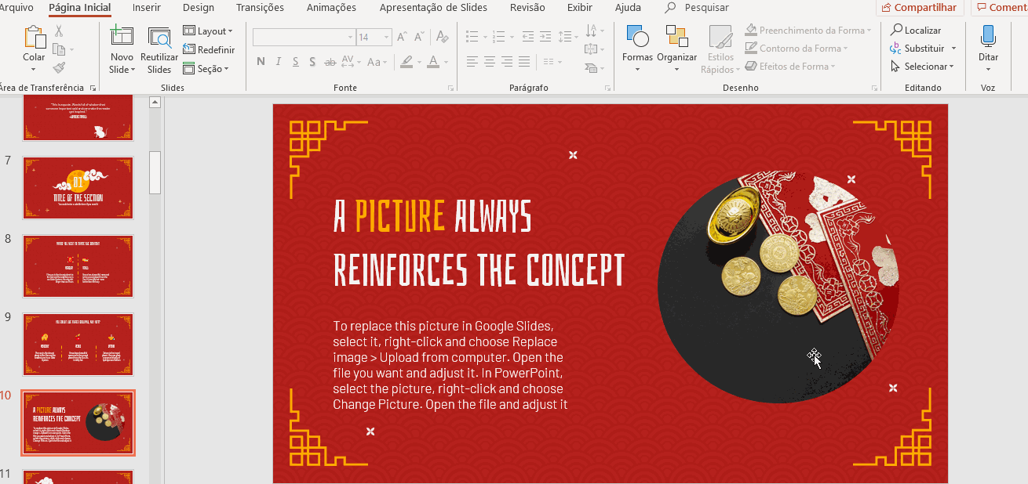The width and height of the screenshot is (1028, 484).
Task: Increase font size with the large A icon
Action: pyautogui.click(x=402, y=37)
